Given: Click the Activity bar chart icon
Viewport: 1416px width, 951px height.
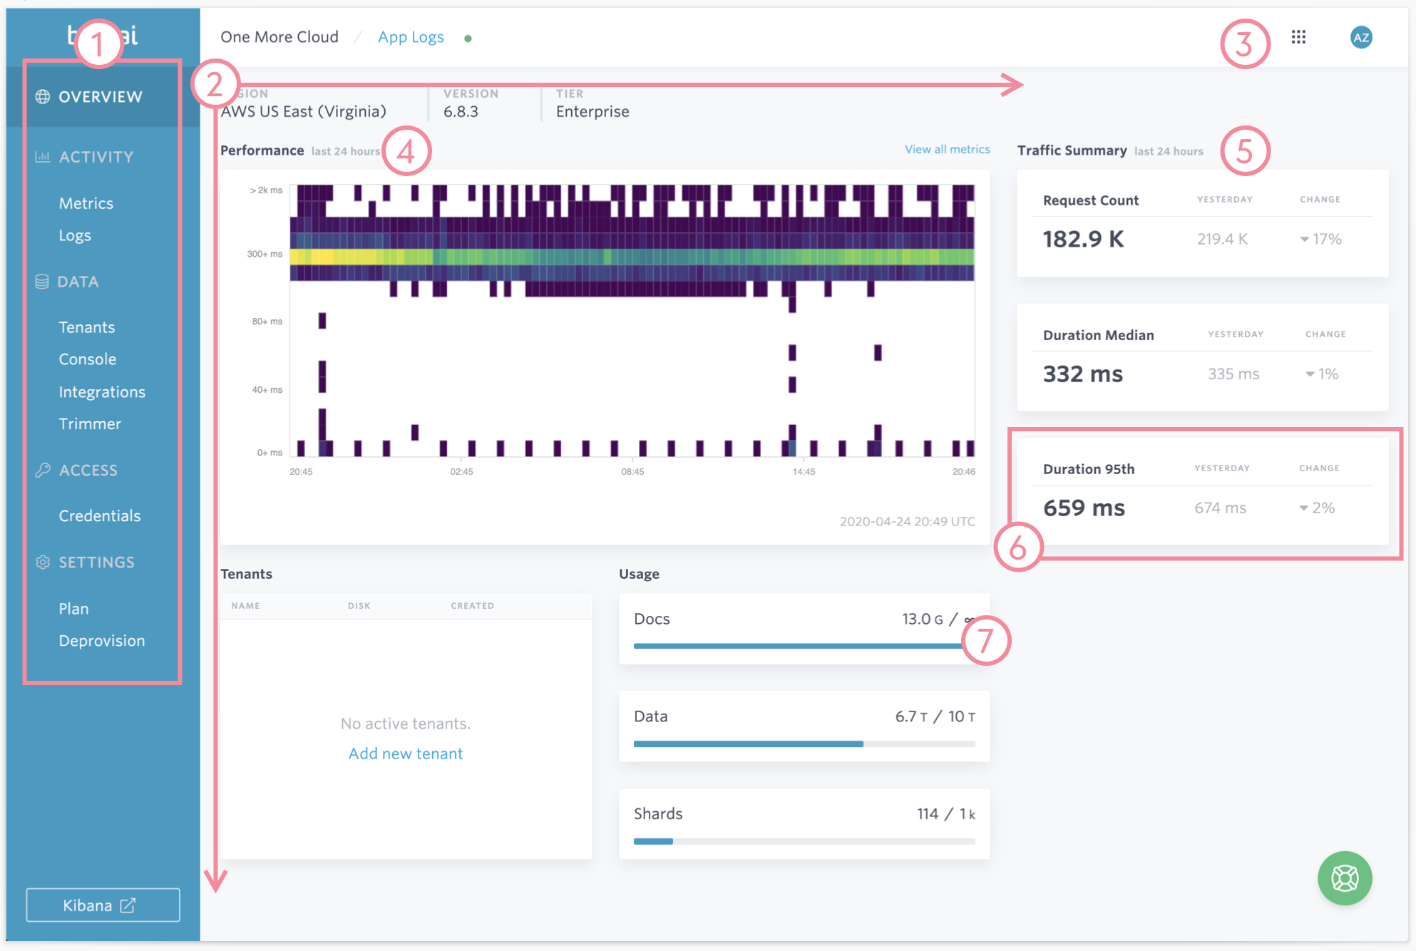Looking at the screenshot, I should (x=43, y=157).
